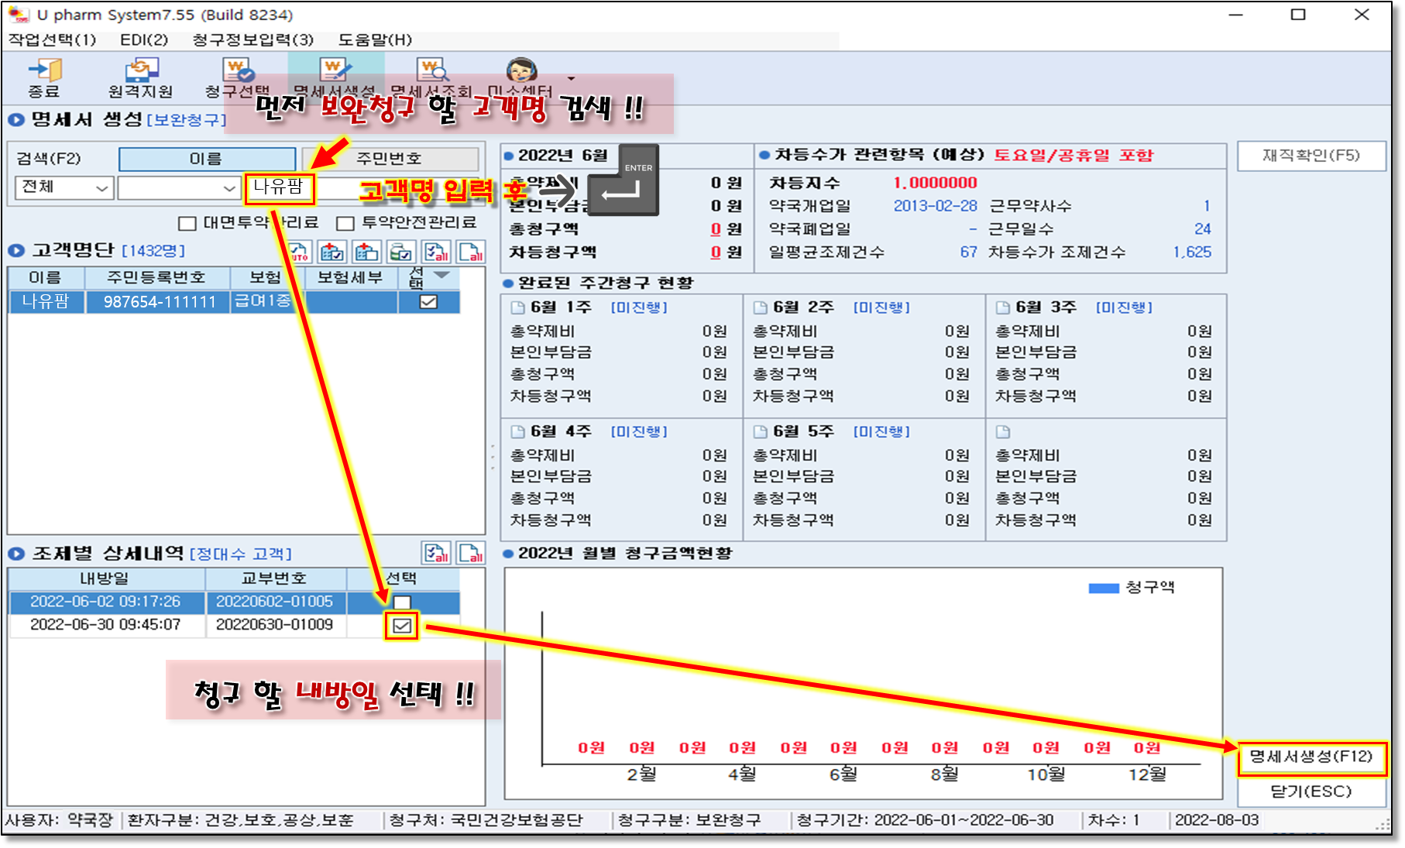Click the 청구액 blue legend swatch
The image size is (1405, 848).
[x=1103, y=588]
